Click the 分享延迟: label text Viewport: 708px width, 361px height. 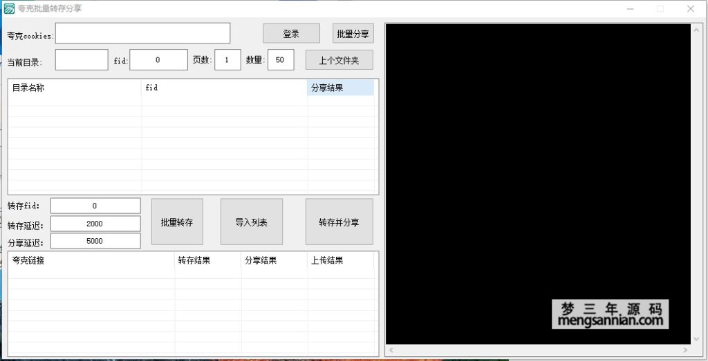click(26, 244)
